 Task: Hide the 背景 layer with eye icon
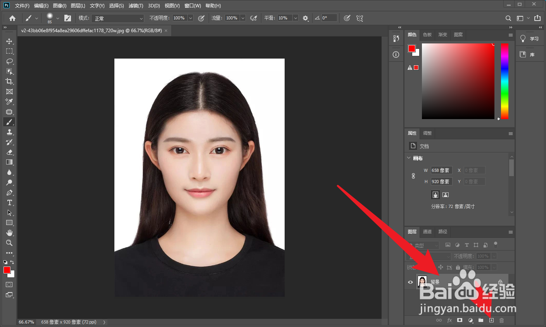click(x=410, y=282)
